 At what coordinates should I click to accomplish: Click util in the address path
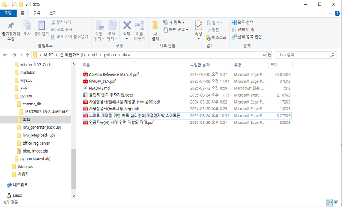(x=95, y=55)
